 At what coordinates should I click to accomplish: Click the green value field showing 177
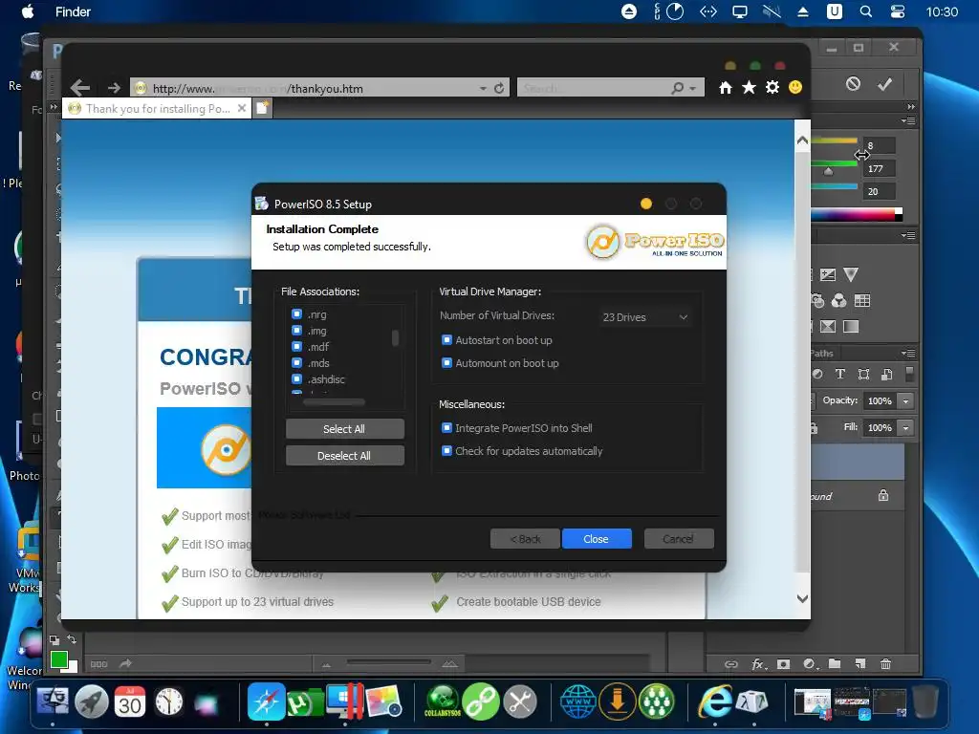pyautogui.click(x=880, y=168)
